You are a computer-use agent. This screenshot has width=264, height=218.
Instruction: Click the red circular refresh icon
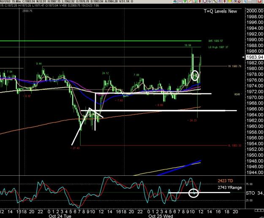click(x=240, y=1)
